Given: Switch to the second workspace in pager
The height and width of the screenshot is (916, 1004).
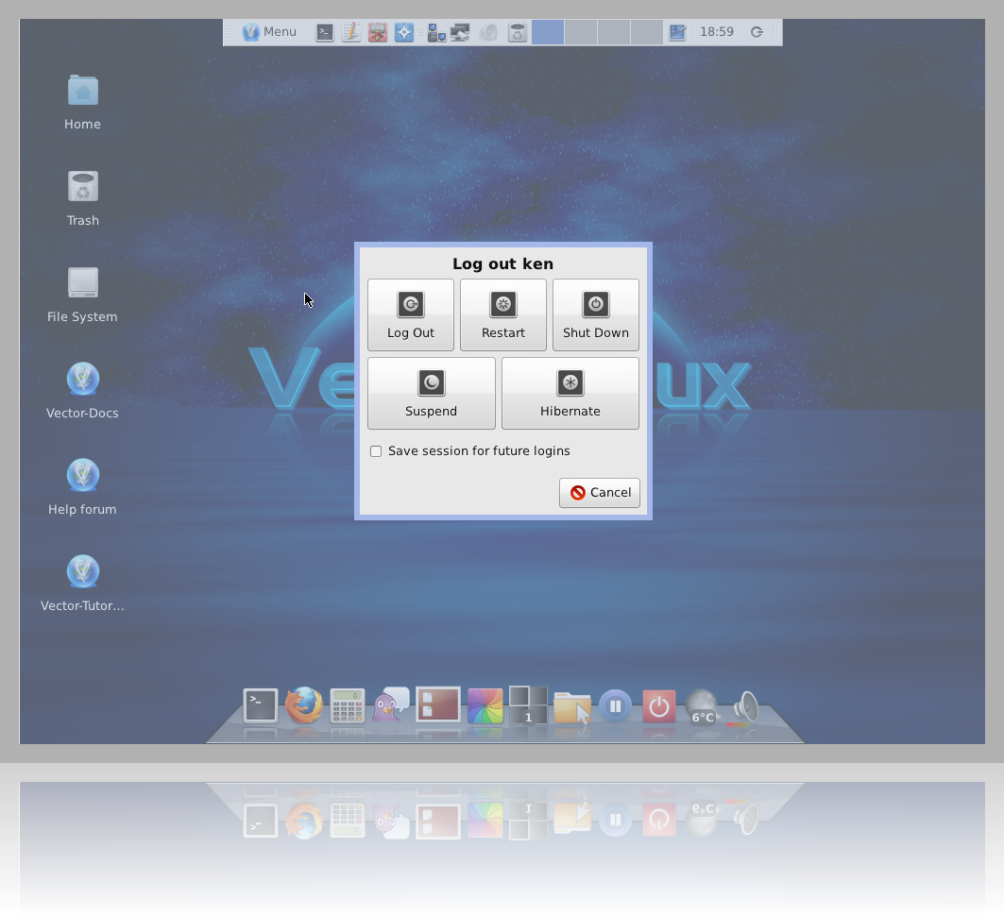Looking at the screenshot, I should (x=581, y=32).
